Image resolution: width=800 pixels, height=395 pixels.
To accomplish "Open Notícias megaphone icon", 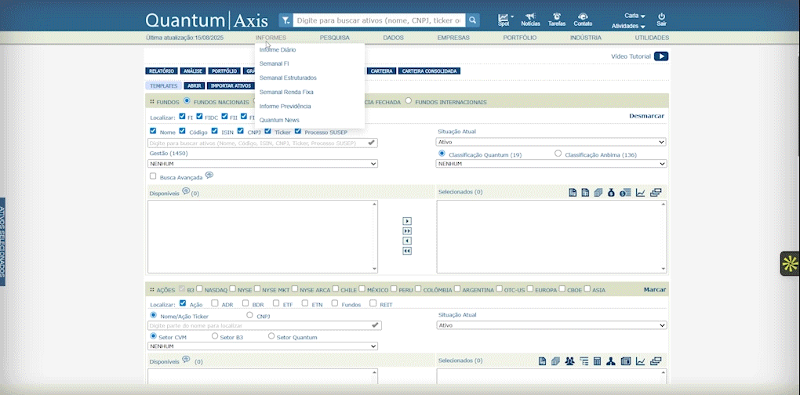I will [531, 16].
